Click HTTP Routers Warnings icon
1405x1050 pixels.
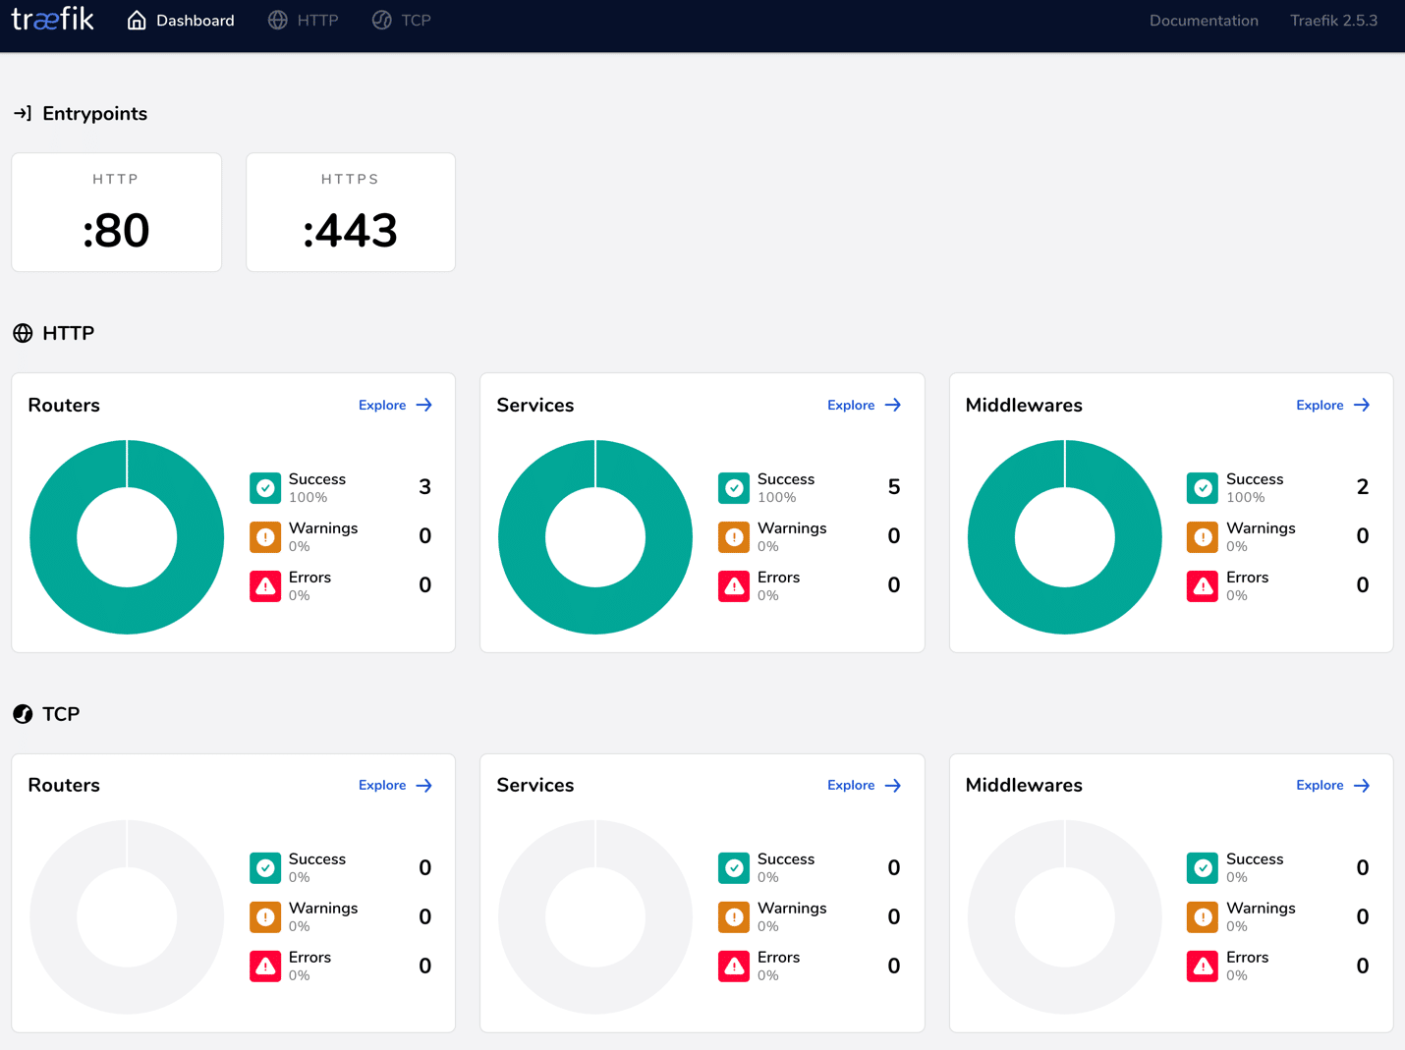tap(265, 536)
